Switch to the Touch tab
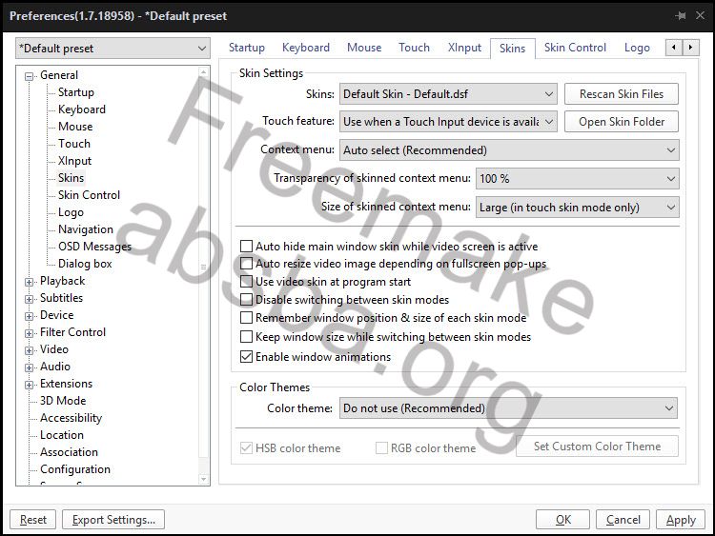The width and height of the screenshot is (715, 536). pos(414,48)
